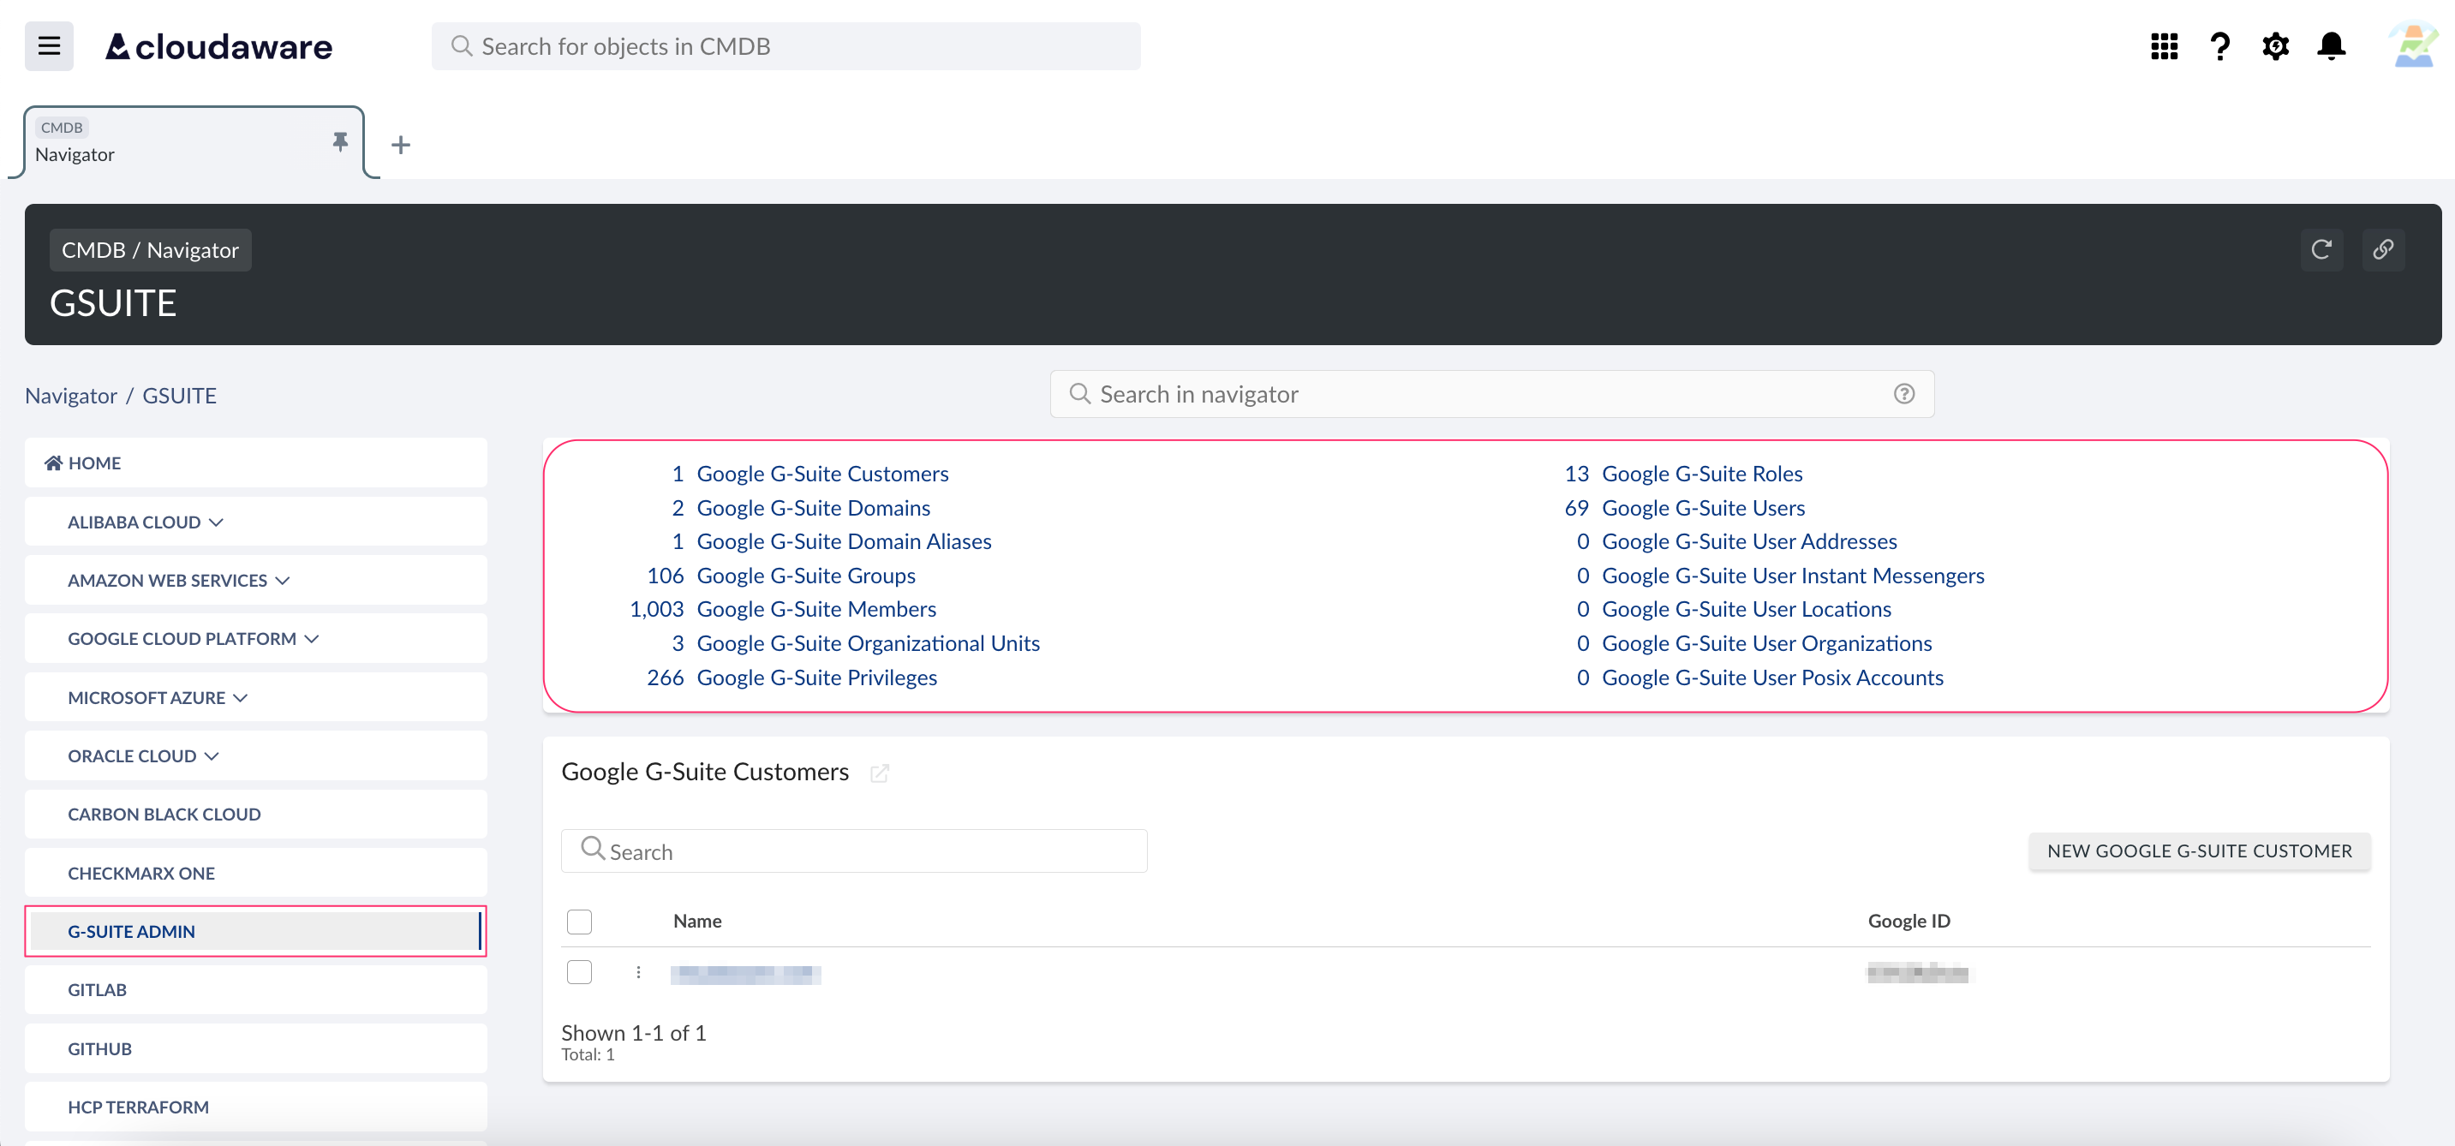Open Google G-Suite Groups link

click(x=805, y=576)
